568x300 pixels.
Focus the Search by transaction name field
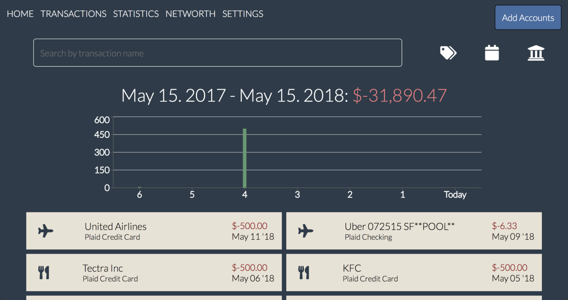pos(218,53)
